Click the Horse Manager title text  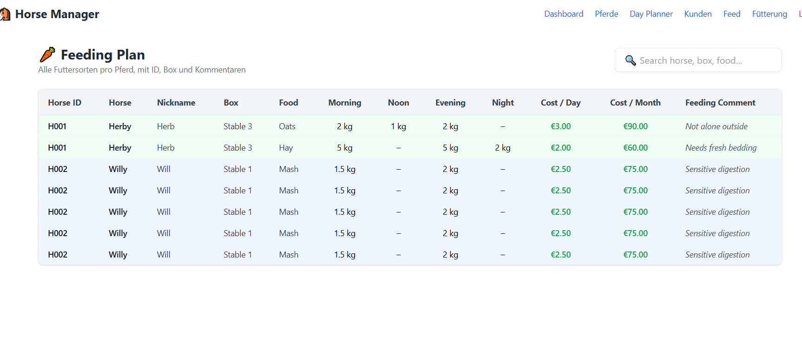57,14
